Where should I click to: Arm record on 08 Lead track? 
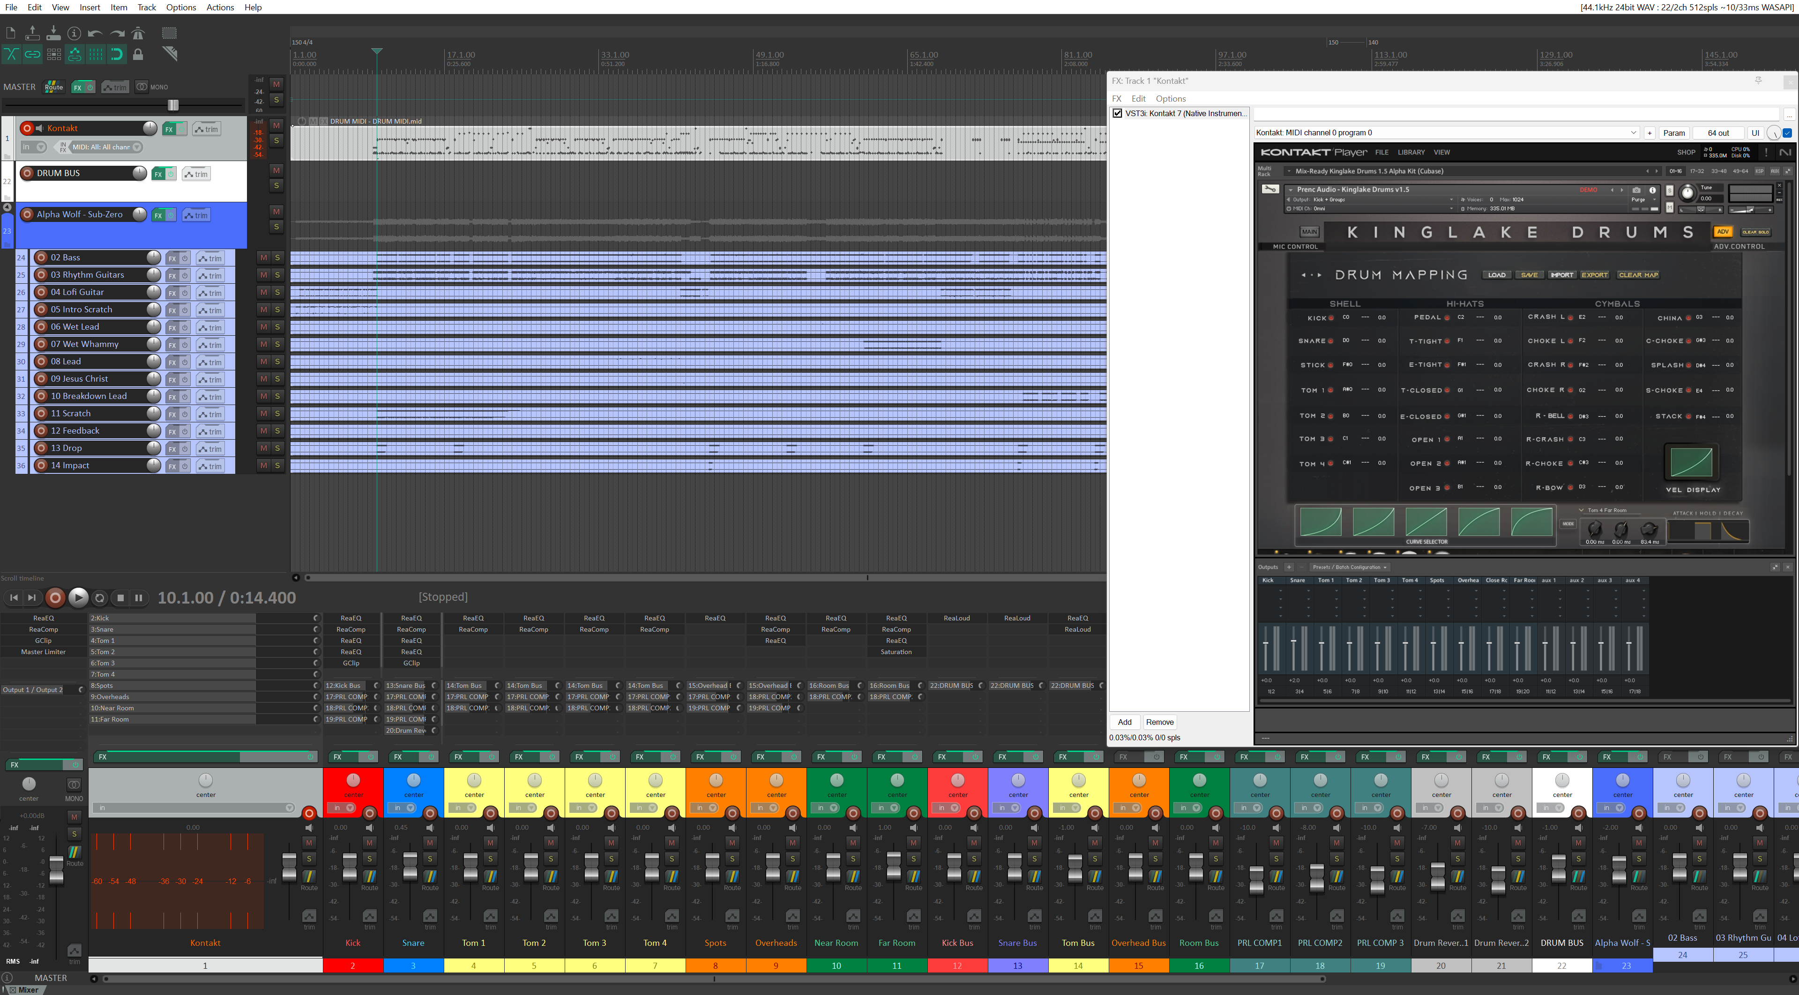point(41,361)
